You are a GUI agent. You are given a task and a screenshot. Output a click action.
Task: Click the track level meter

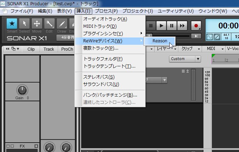[x=193, y=85]
